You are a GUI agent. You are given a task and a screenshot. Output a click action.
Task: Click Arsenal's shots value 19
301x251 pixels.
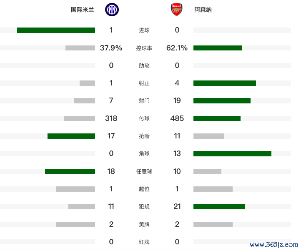tap(177, 100)
